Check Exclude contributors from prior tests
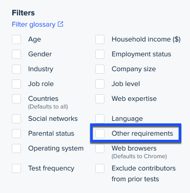Image resolution: width=190 pixels, height=193 pixels. point(100,168)
